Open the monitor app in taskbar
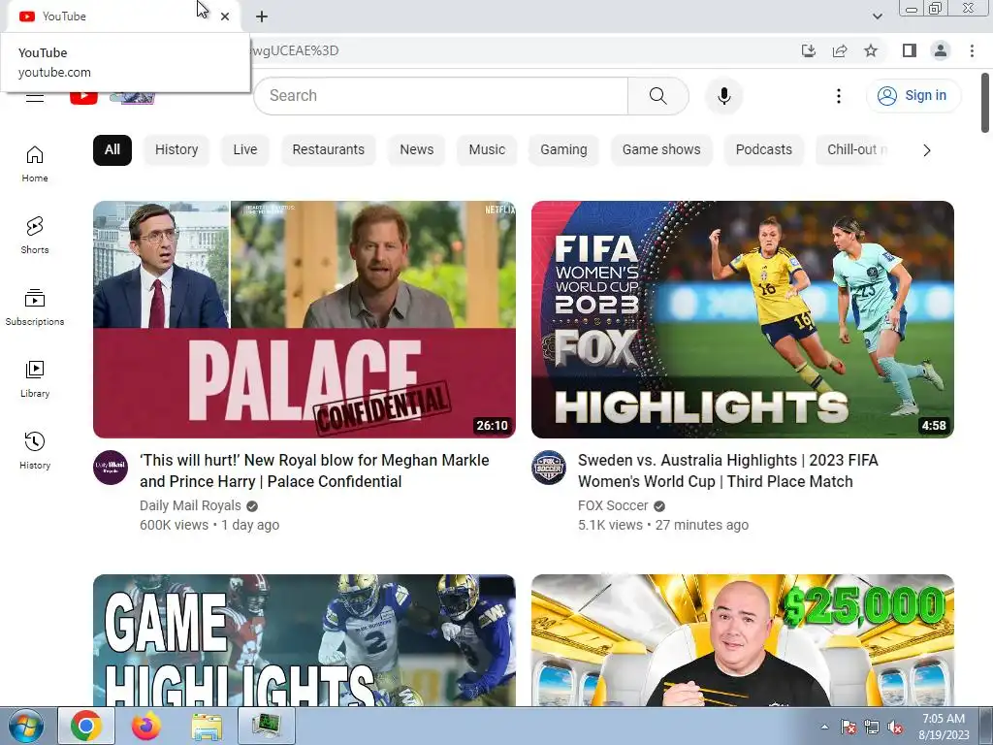Screen dimensions: 993x745 (x=267, y=726)
